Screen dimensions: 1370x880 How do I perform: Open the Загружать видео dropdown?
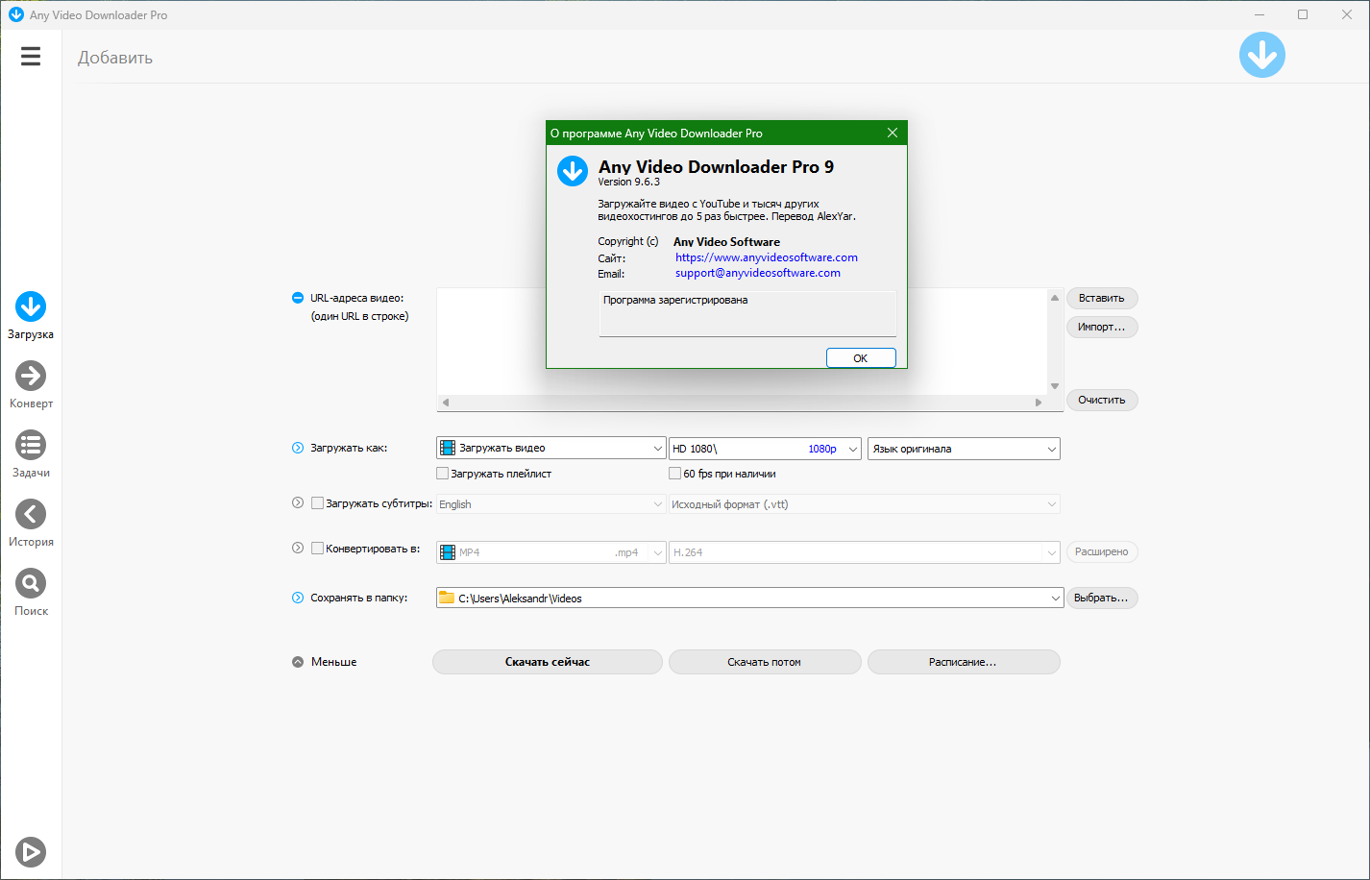tap(551, 448)
